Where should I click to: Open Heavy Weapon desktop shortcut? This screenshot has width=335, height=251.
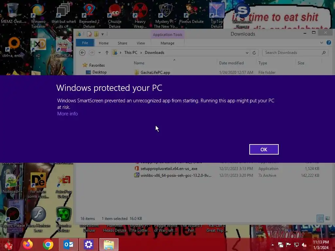[x=140, y=16]
